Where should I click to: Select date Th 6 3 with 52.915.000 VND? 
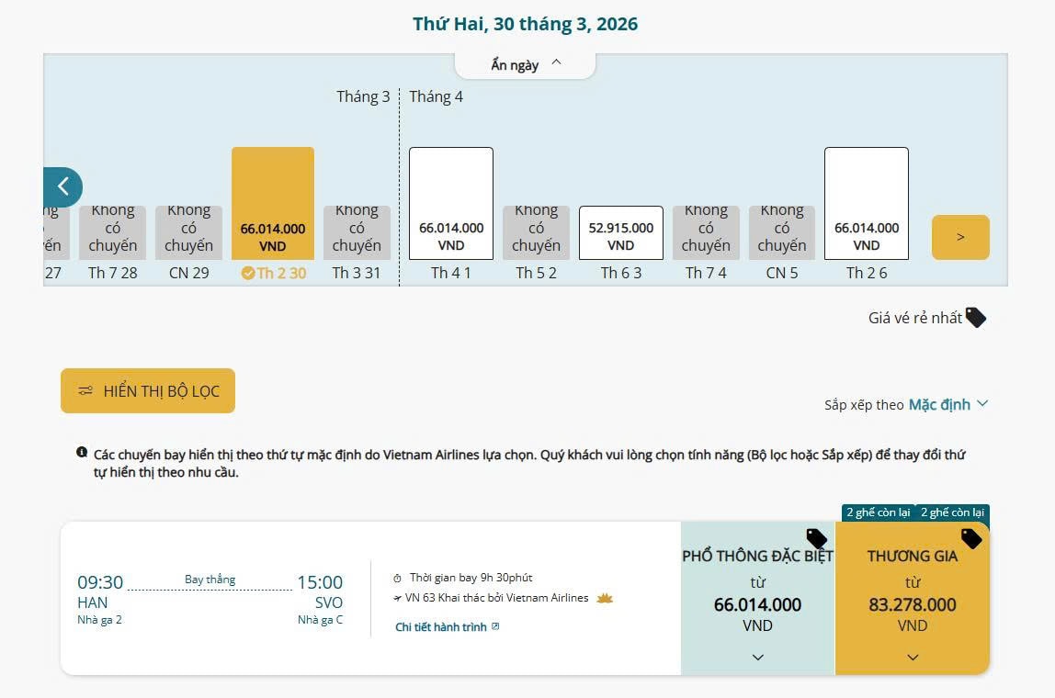coord(620,233)
